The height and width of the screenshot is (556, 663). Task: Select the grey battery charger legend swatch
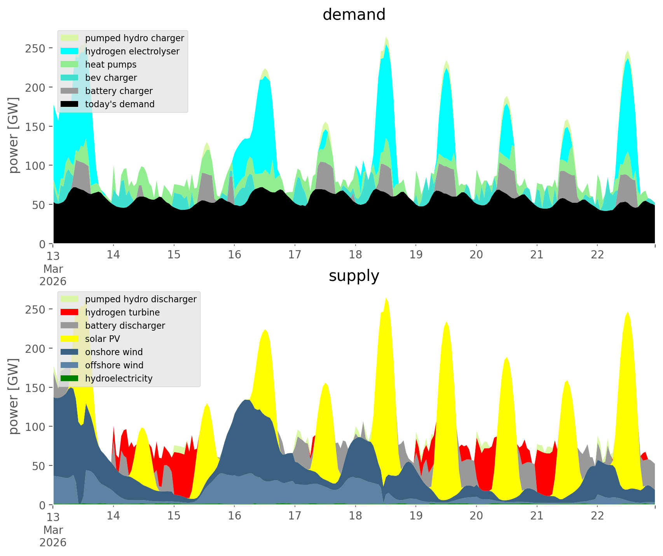click(70, 91)
